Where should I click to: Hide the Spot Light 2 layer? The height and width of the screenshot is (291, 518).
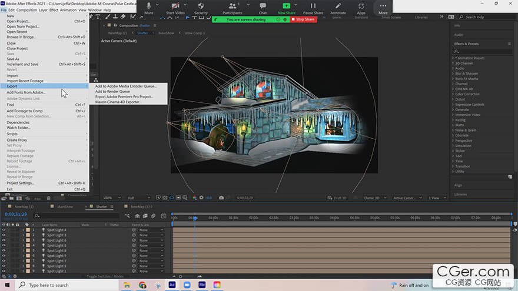[x=4, y=266]
